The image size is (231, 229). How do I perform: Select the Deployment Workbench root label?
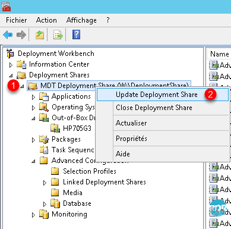click(x=56, y=54)
